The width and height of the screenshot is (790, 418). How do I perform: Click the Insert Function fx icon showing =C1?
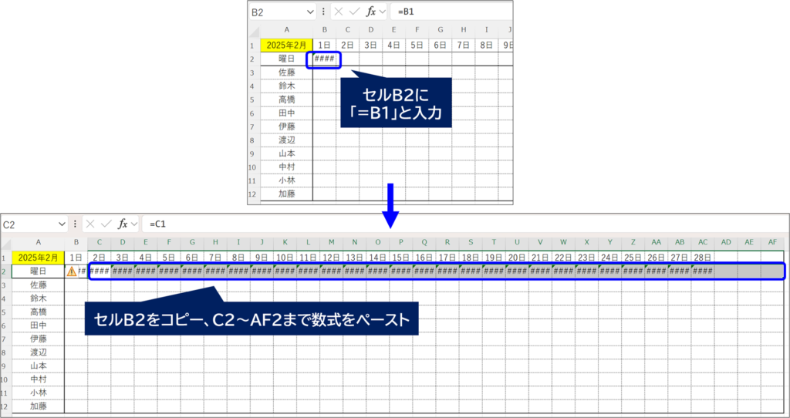122,224
